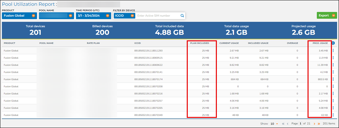Select ICCID 89185002191118070141 cell
Image resolution: width=339 pixels, height=128 pixels.
(148, 72)
